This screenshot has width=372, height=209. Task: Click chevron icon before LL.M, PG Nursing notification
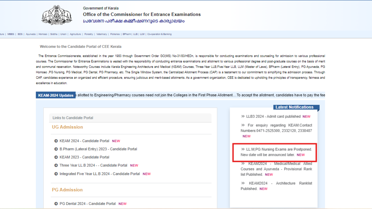pyautogui.click(x=243, y=149)
